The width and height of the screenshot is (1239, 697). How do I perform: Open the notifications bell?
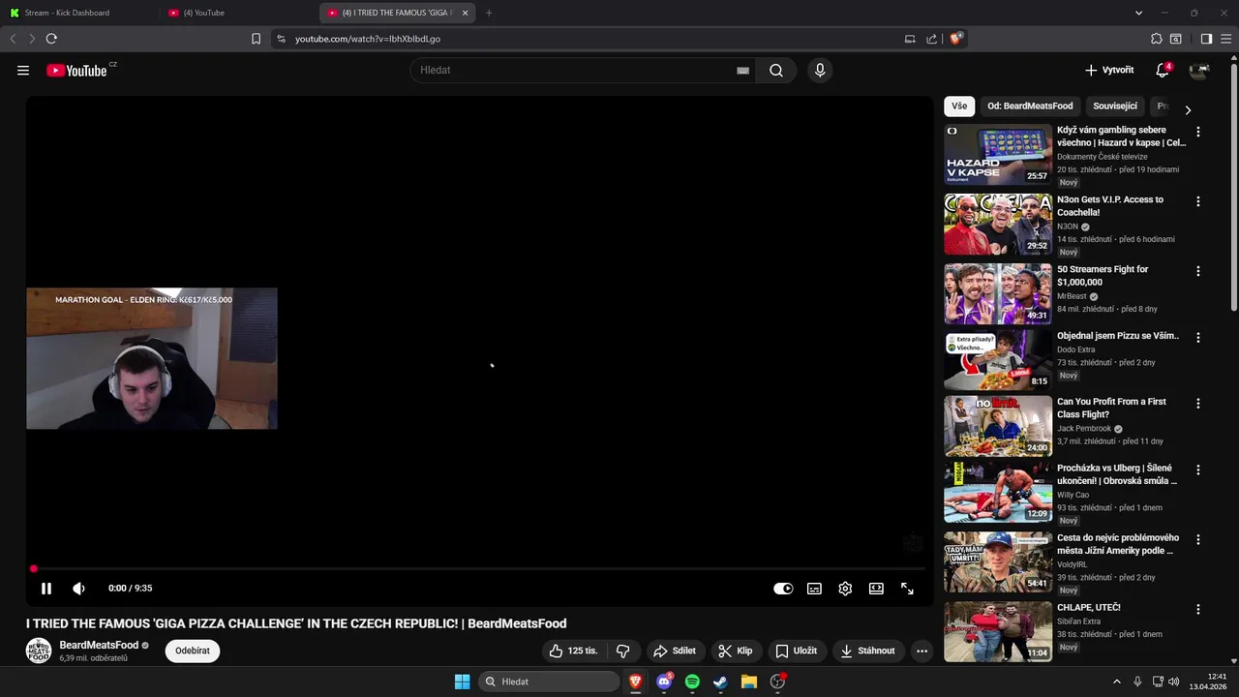[x=1163, y=70]
